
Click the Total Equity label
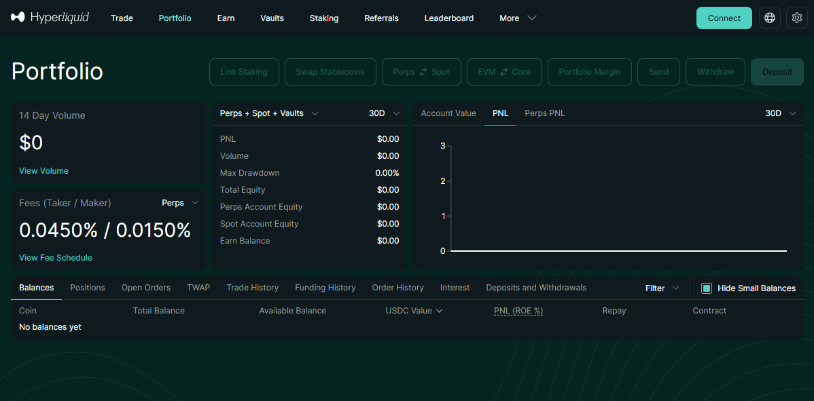(243, 190)
